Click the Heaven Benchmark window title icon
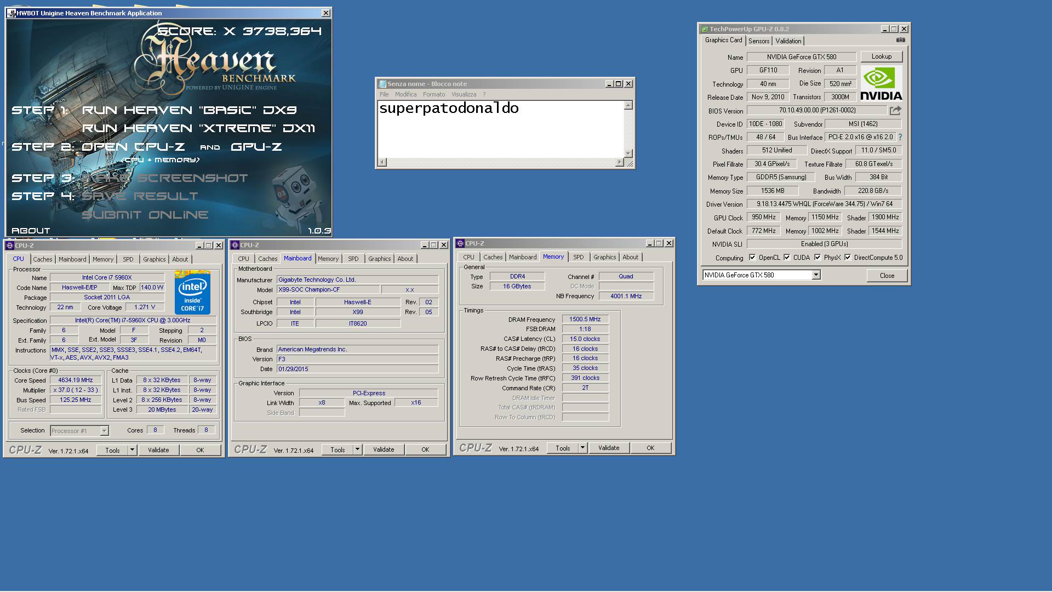Image resolution: width=1052 pixels, height=592 pixels. (x=12, y=13)
